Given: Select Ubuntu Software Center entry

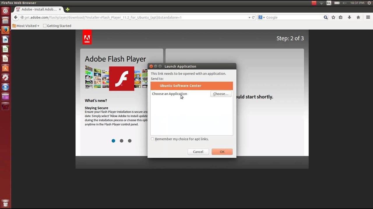Looking at the screenshot, I should tap(192, 86).
